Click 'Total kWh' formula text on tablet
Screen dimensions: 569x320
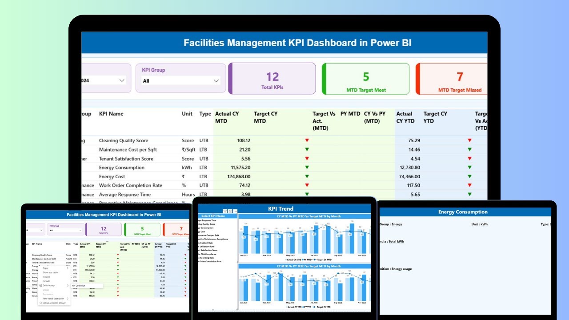(x=397, y=241)
